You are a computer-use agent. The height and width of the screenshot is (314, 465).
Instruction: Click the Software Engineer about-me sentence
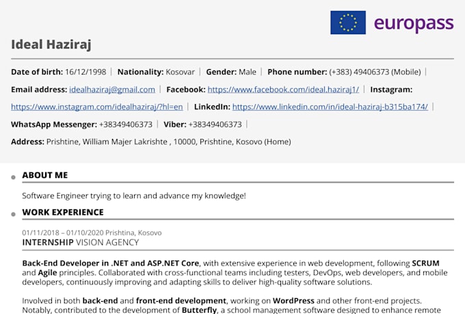pos(134,196)
